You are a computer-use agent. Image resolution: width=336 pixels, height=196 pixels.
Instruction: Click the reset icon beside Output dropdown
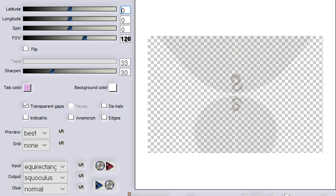click(x=81, y=176)
